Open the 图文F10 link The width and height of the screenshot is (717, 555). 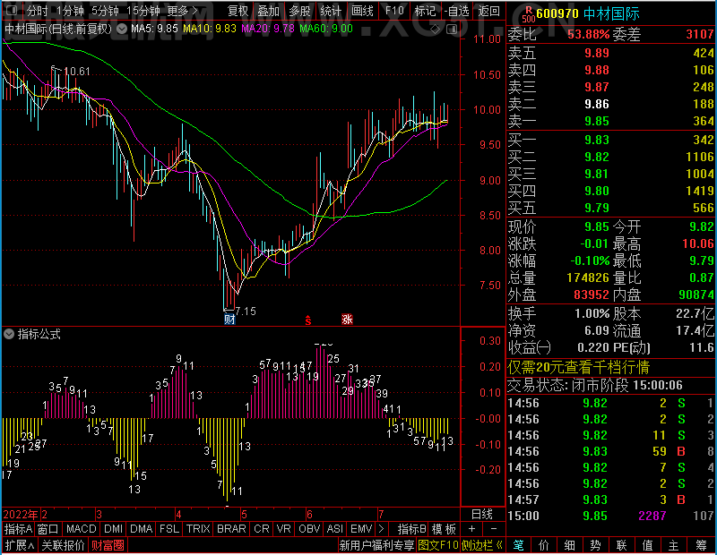click(438, 545)
